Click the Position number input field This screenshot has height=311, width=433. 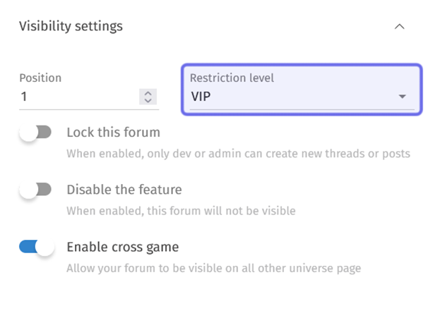click(x=78, y=97)
